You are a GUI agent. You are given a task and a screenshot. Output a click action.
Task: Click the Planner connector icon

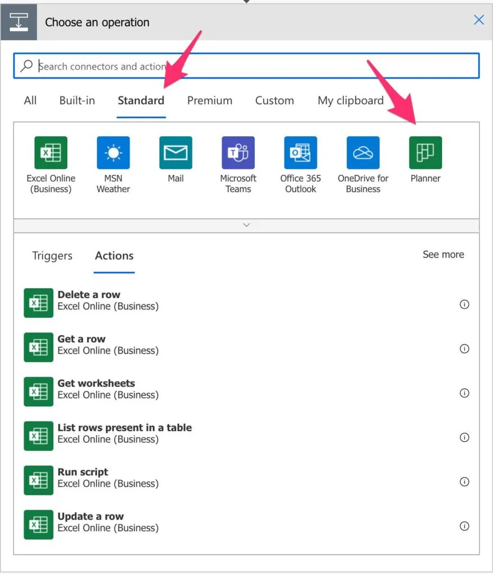pyautogui.click(x=425, y=152)
